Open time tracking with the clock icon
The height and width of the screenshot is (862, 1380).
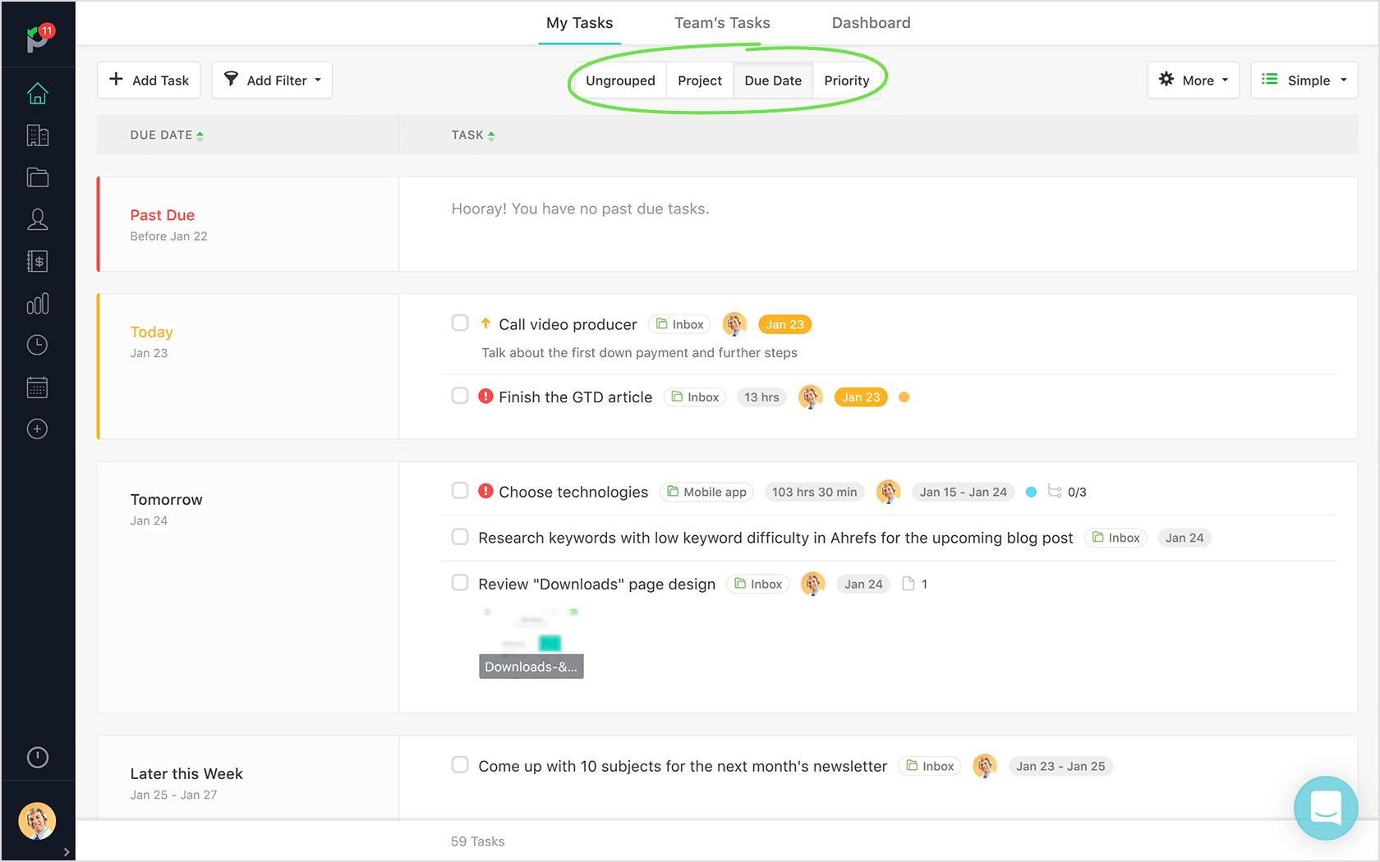38,345
